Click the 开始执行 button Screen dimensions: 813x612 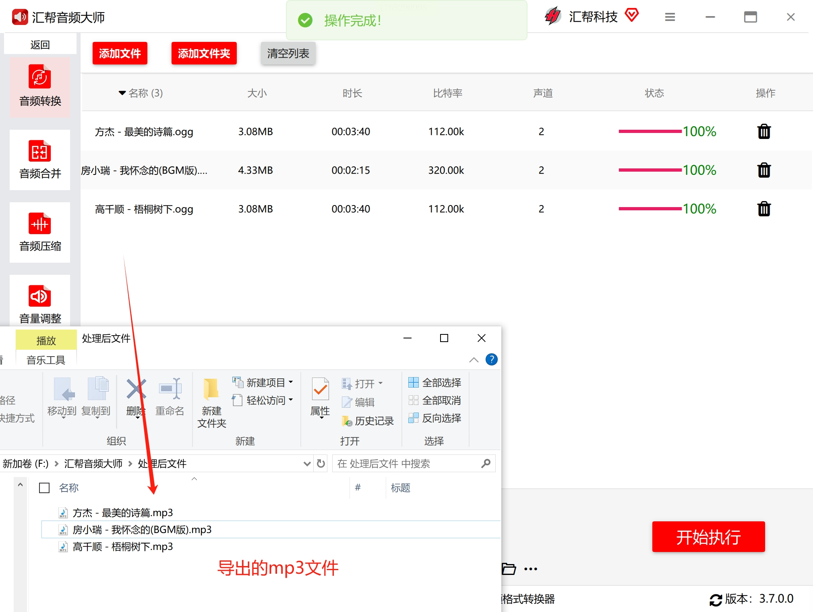click(708, 537)
